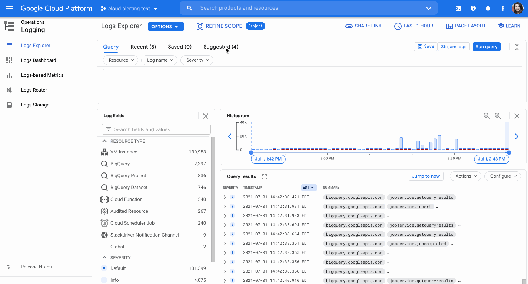Viewport: 528px width, 284px height.
Task: Click the Stream logs button
Action: pos(454,47)
